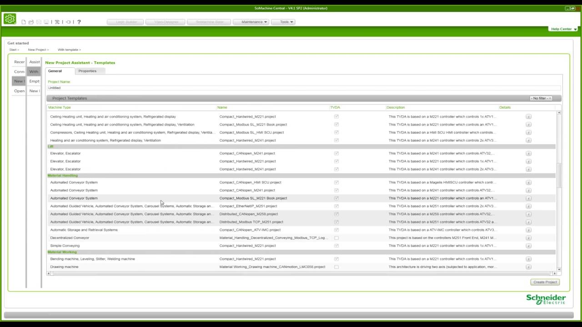582x327 pixels.
Task: Select Open in the left sidebar
Action: click(19, 91)
